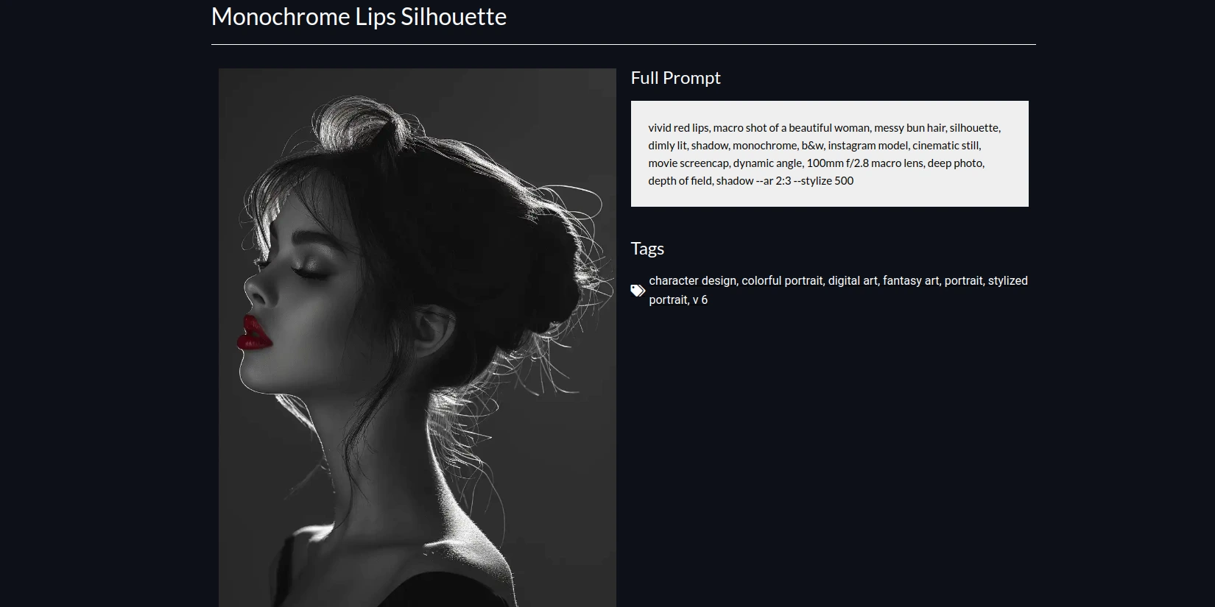
Task: Click the red lips in the portrait
Action: click(x=253, y=334)
